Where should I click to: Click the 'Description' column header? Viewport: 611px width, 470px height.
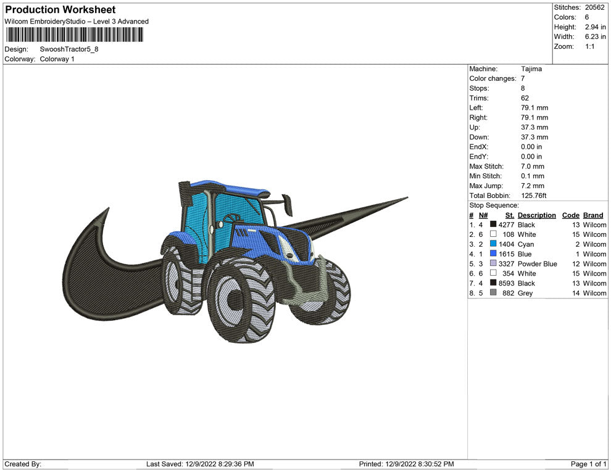(536, 215)
